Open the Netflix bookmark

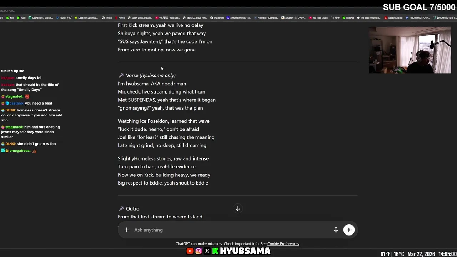coord(120,18)
